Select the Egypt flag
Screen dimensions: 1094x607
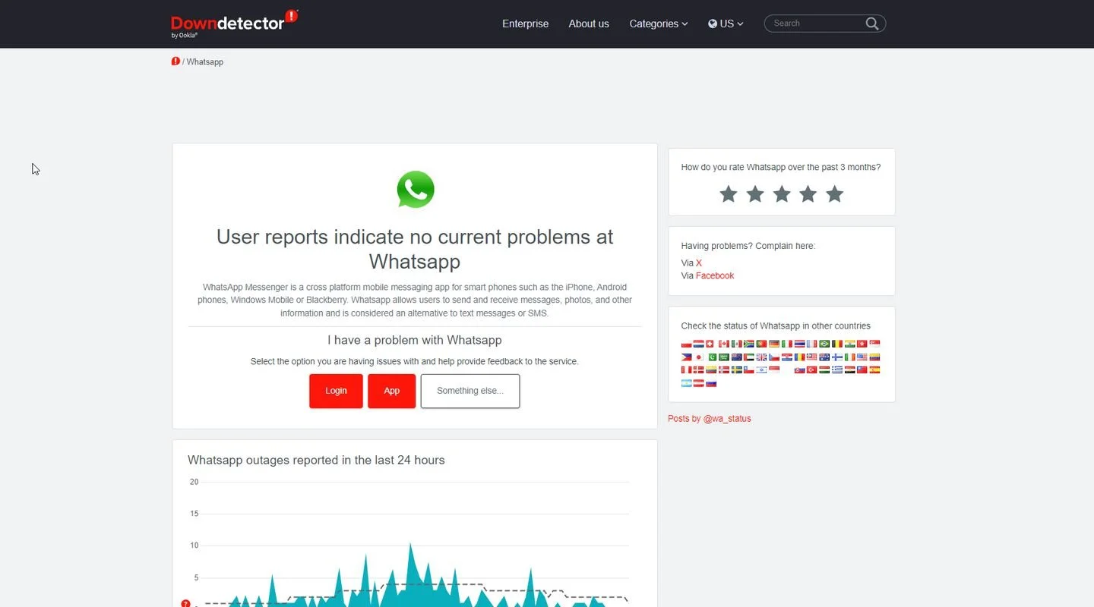coord(850,370)
